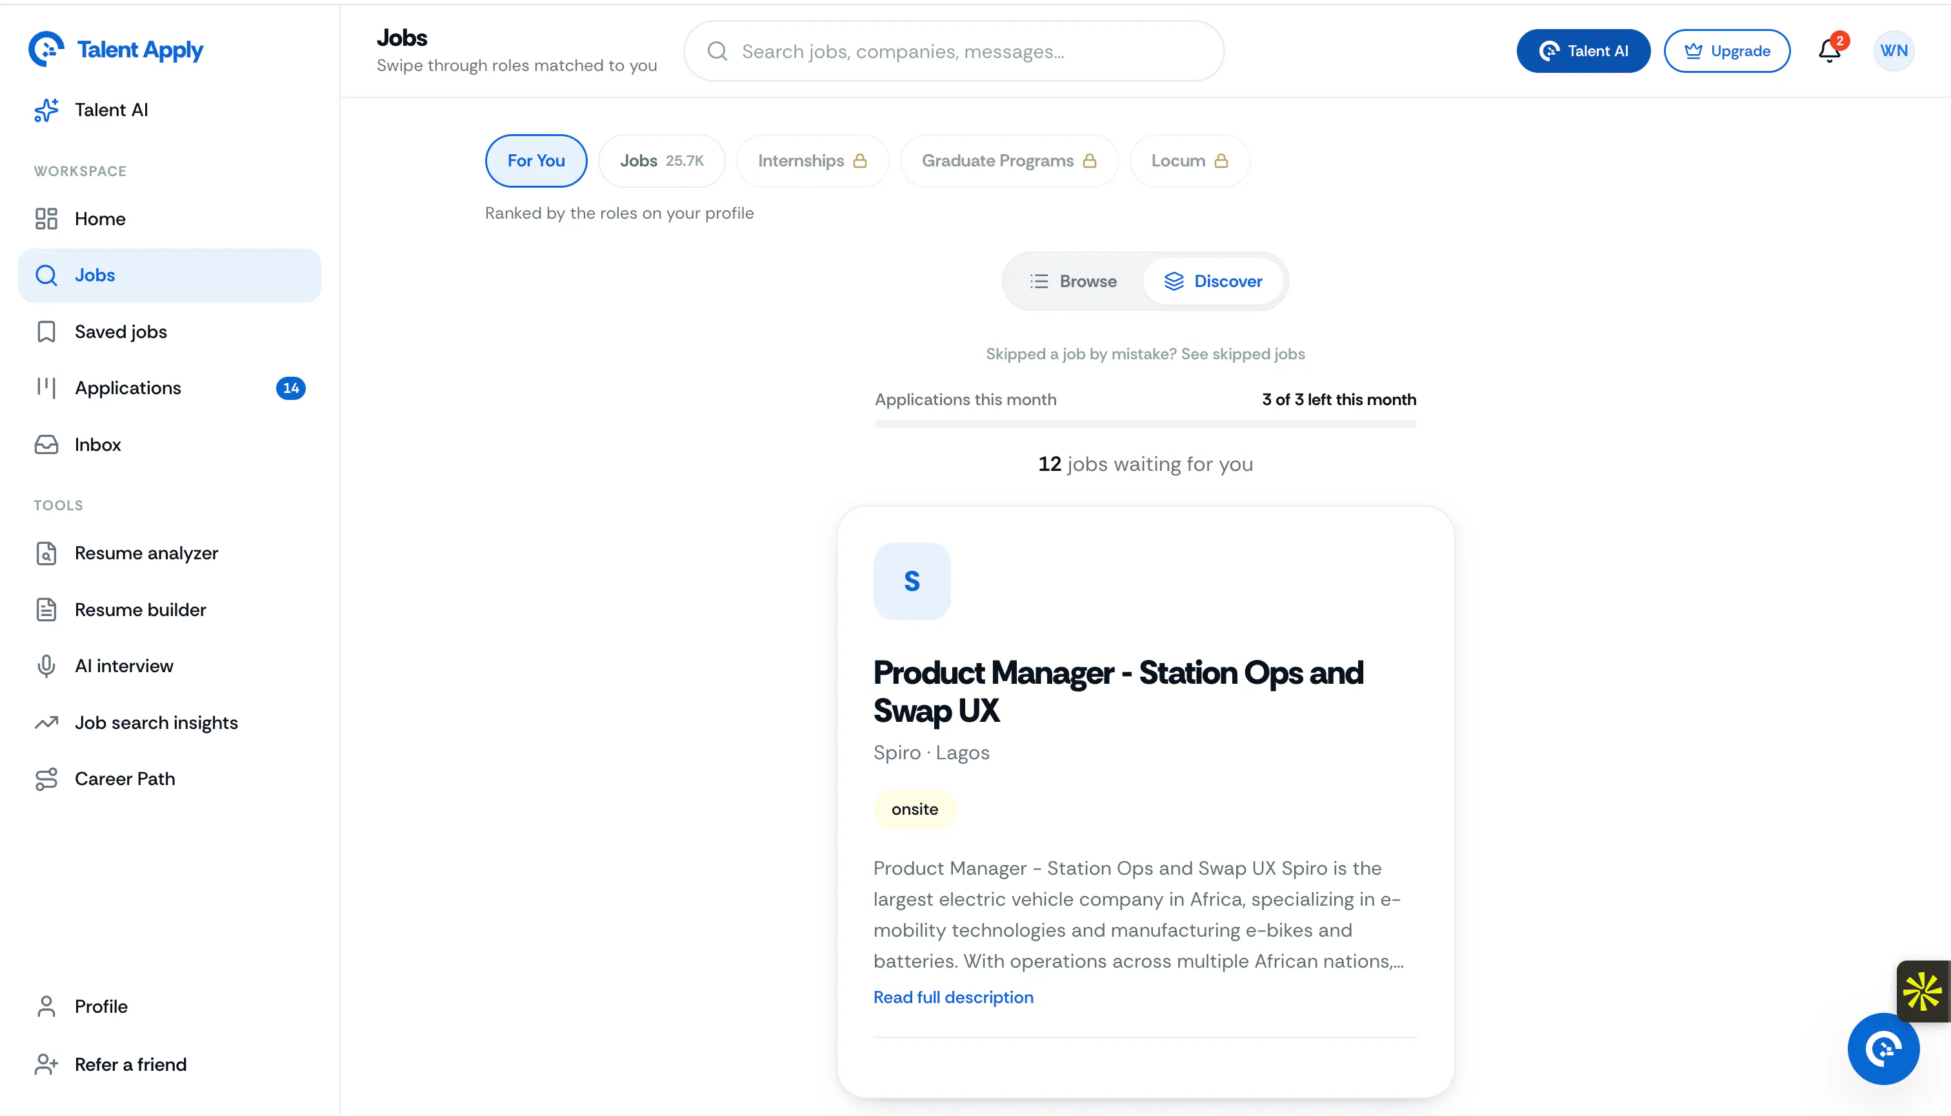Open the Applications sidebar item
Screen dimensions: 1951x1116
tap(170, 388)
